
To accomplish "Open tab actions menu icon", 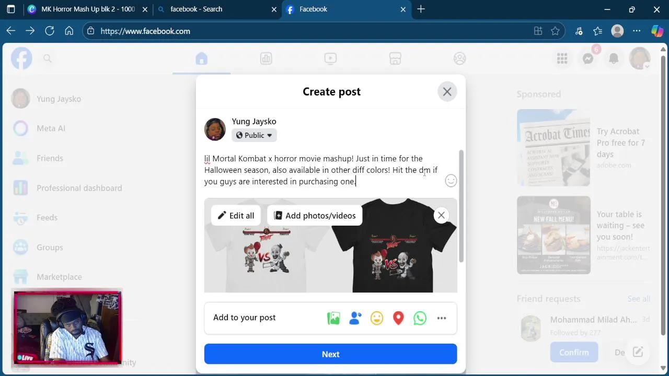I will [11, 9].
